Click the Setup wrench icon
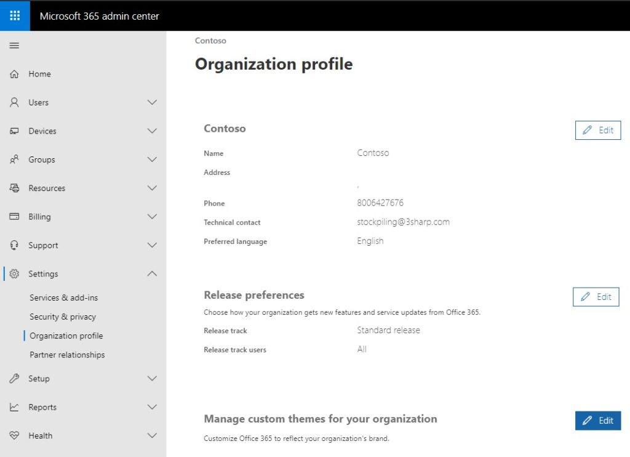The width and height of the screenshot is (630, 457). [x=14, y=379]
